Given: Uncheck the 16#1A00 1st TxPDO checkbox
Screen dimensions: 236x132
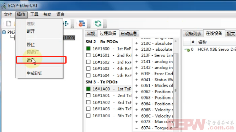Looking at the screenshot, I should click(x=88, y=89).
